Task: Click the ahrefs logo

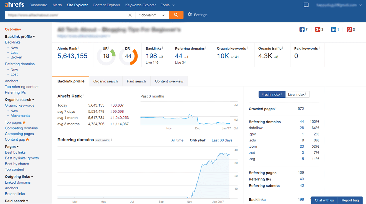Action: tap(14, 5)
